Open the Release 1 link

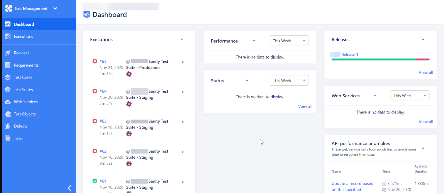[x=350, y=54]
